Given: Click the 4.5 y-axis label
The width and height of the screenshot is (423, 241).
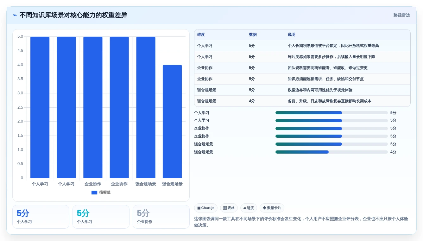Looking at the screenshot, I should pyautogui.click(x=20, y=51).
